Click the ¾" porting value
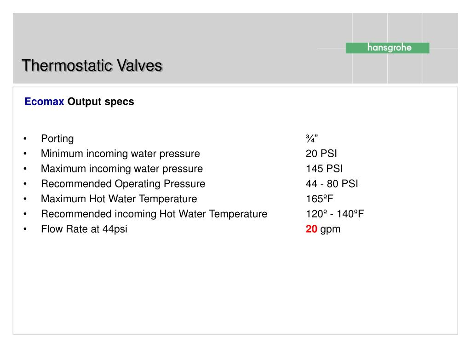This screenshot has width=471, height=353. (x=311, y=138)
